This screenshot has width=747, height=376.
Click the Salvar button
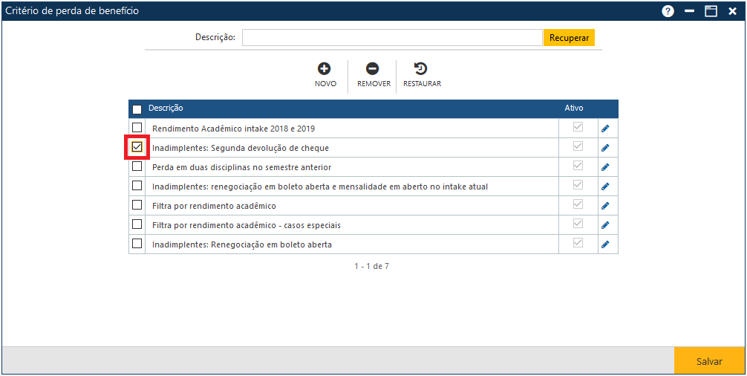(709, 361)
